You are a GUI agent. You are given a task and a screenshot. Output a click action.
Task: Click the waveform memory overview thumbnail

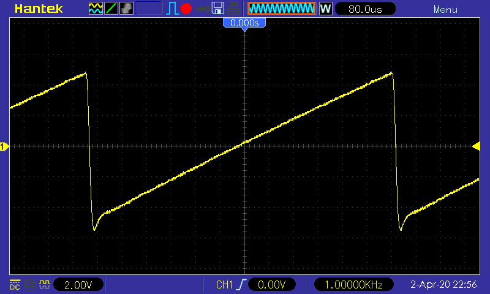[282, 9]
